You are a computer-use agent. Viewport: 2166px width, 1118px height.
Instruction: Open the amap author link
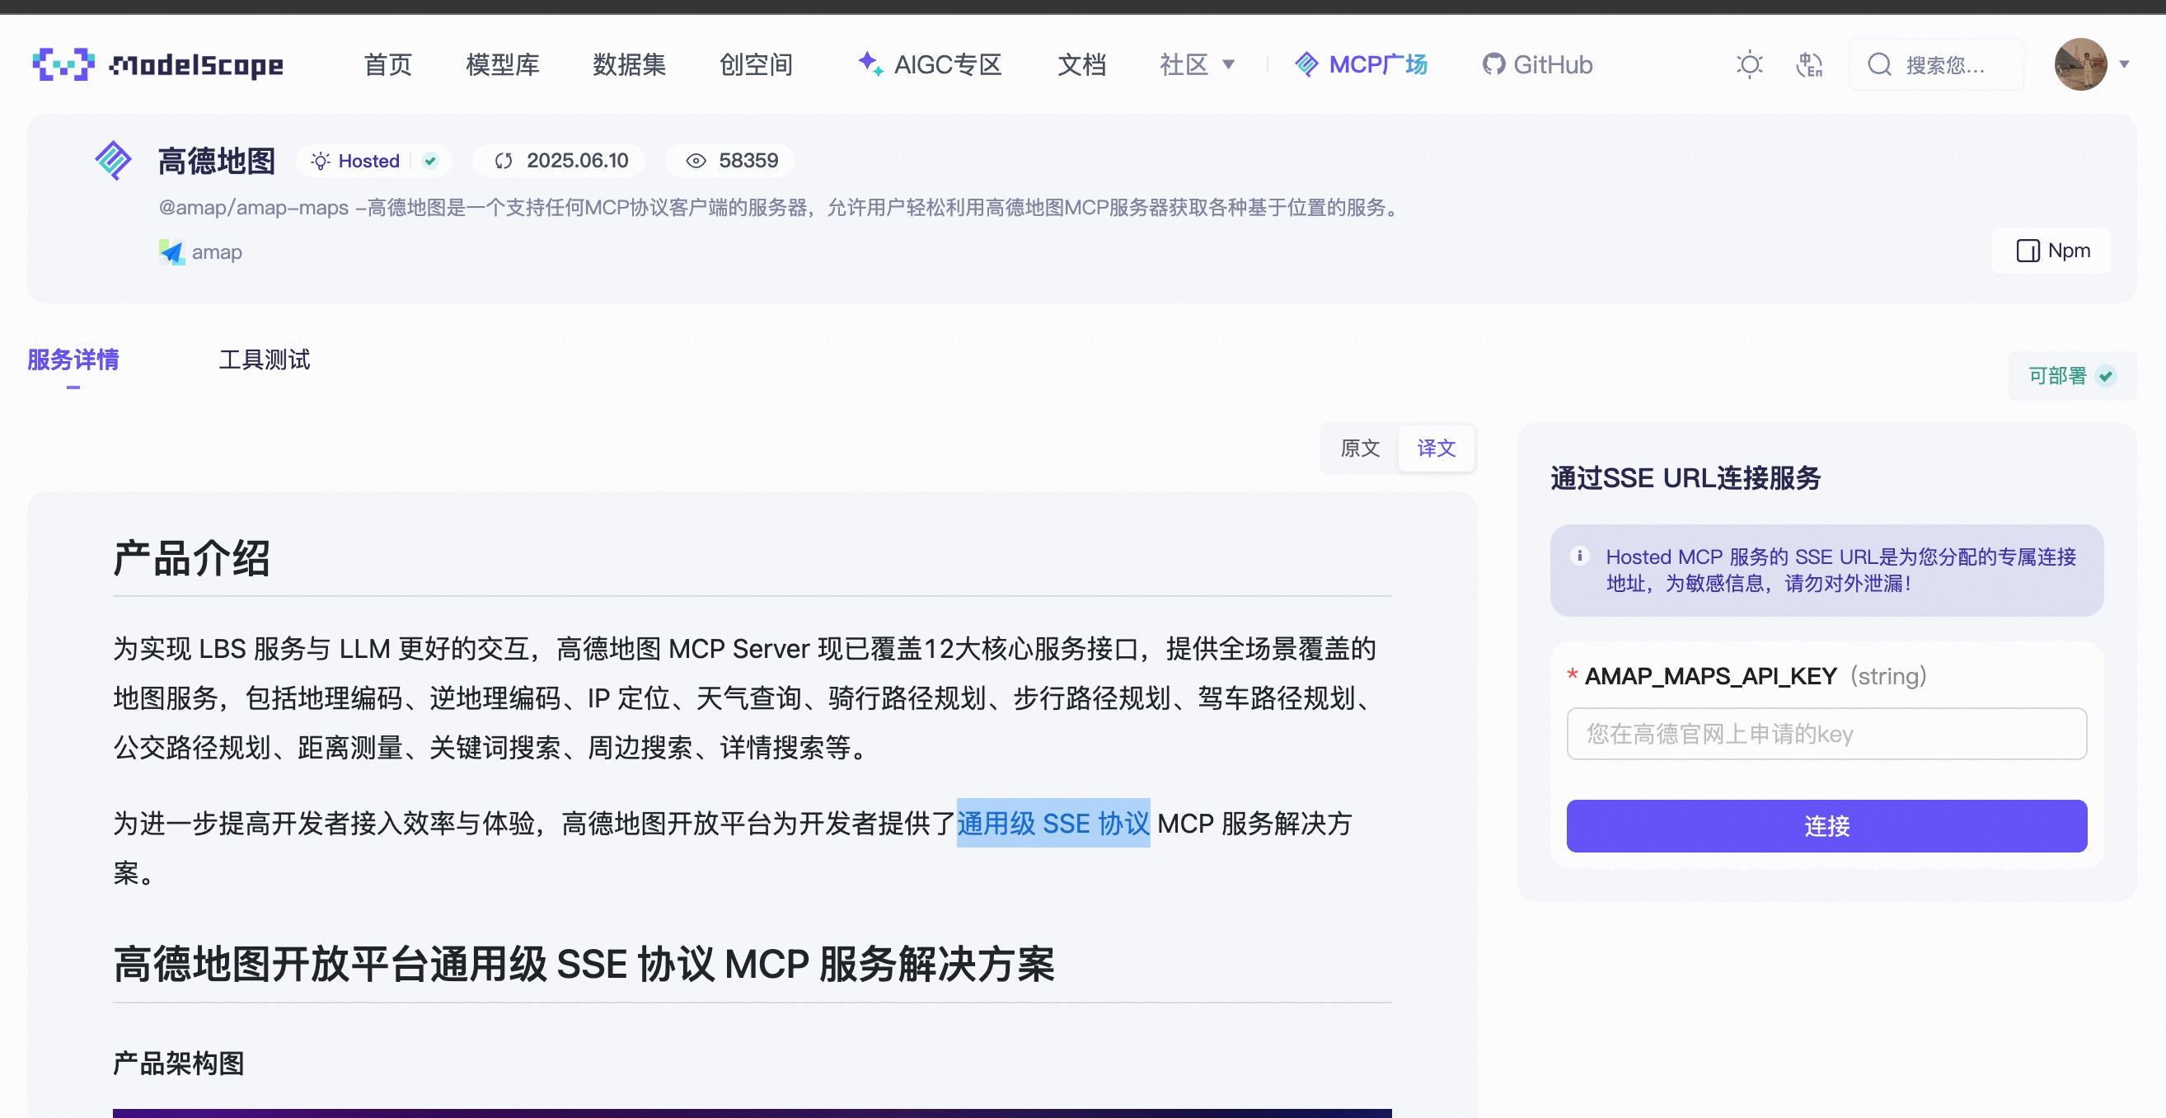click(216, 251)
